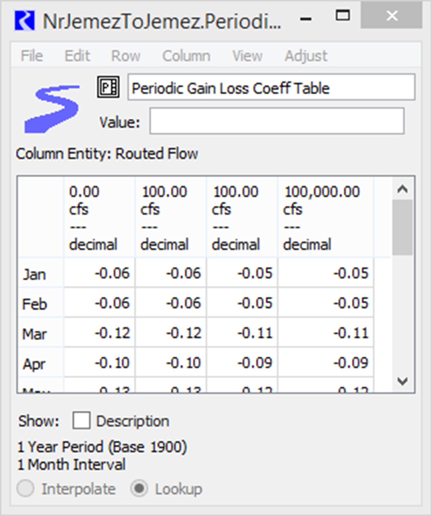Image resolution: width=432 pixels, height=516 pixels.
Task: Open the Column menu
Action: click(x=186, y=56)
